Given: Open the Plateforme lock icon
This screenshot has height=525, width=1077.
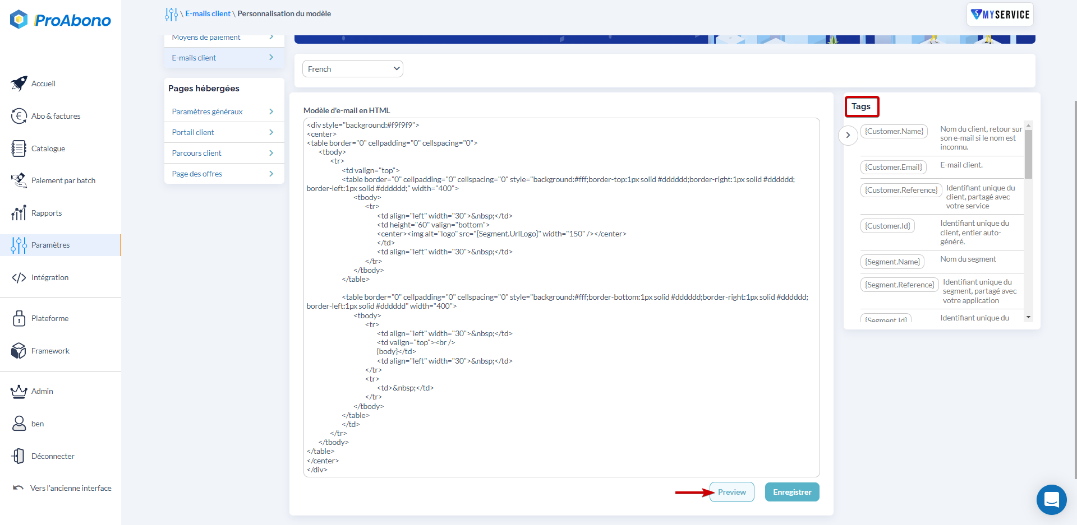Looking at the screenshot, I should click(x=19, y=318).
